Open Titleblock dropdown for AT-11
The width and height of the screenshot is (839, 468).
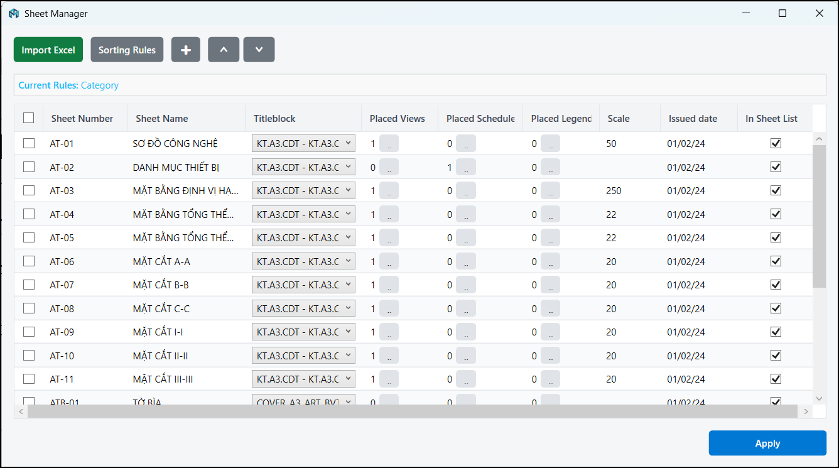point(303,379)
